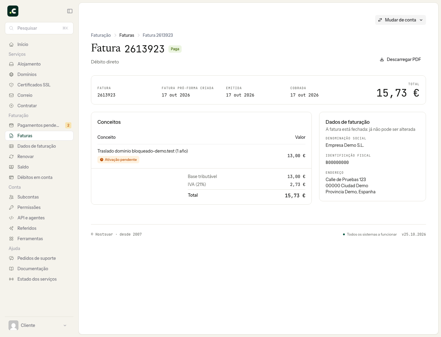Click Todos os sistemas a funcionar status
The width and height of the screenshot is (441, 337).
point(370,234)
